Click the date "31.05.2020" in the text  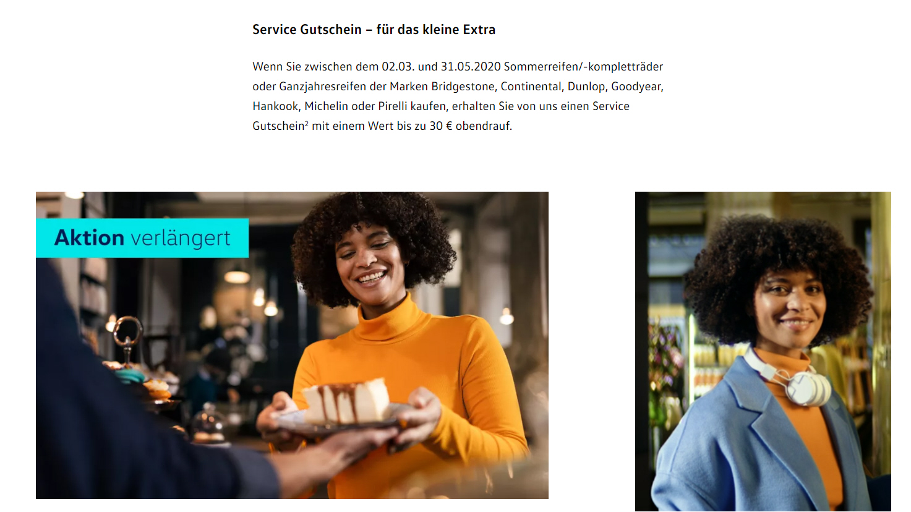(471, 67)
